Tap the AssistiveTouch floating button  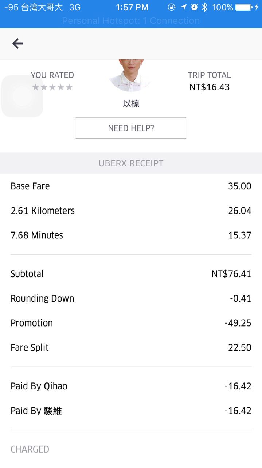pyautogui.click(x=23, y=96)
